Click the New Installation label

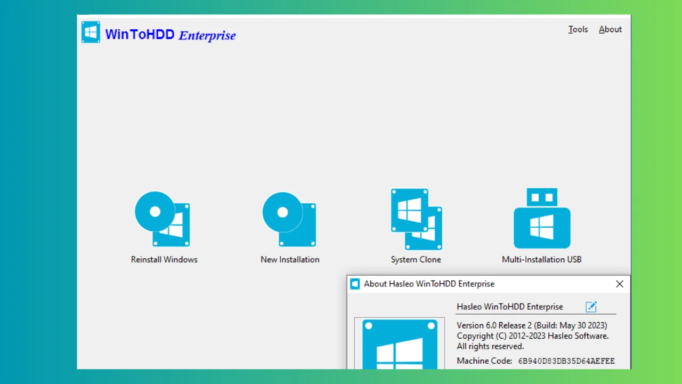point(290,260)
